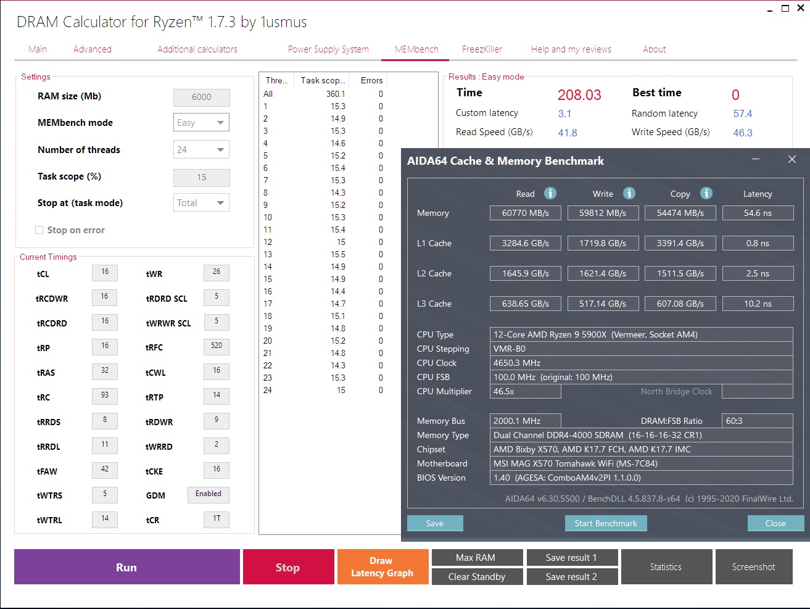Minimize the DRAM Calculator window
This screenshot has width=810, height=609.
[770, 9]
